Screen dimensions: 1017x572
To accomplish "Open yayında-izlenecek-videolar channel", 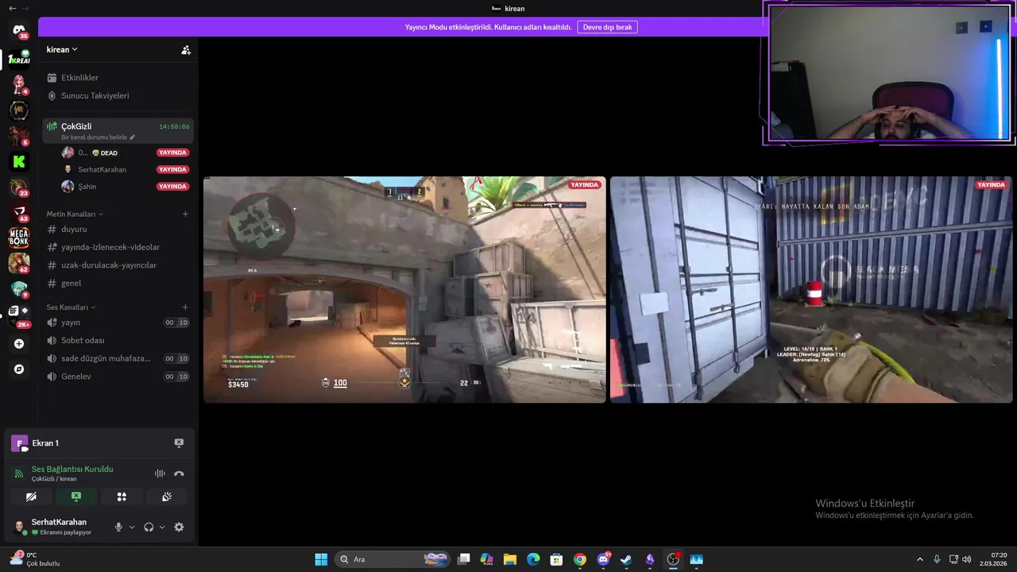I will tap(118, 247).
